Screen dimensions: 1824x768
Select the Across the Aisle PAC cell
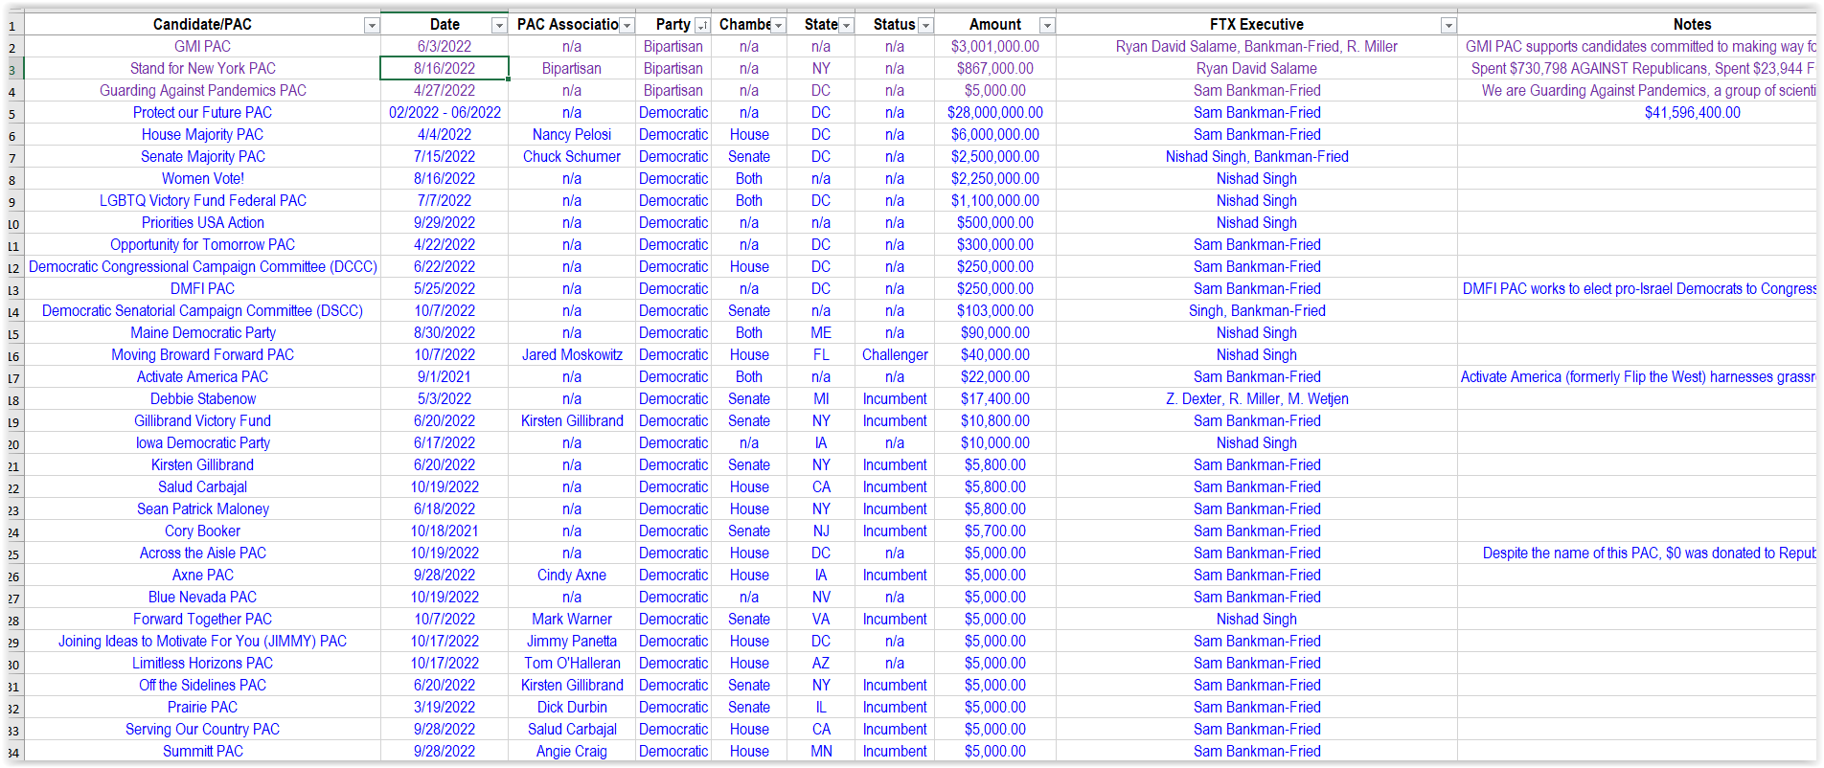click(x=202, y=553)
